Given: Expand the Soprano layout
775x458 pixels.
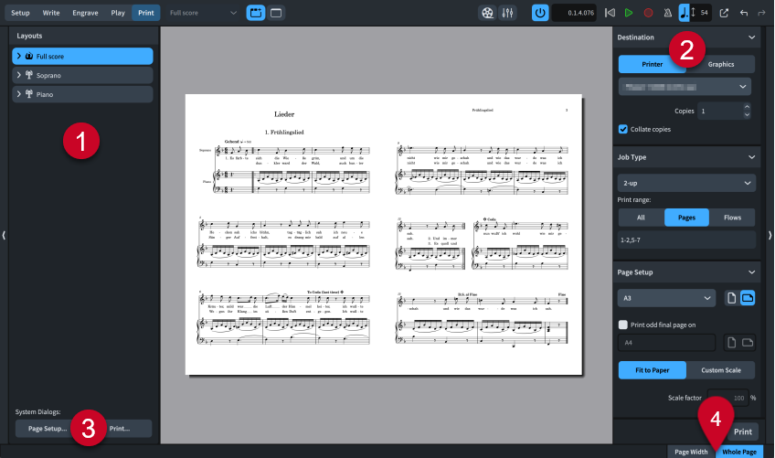Looking at the screenshot, I should (18, 75).
